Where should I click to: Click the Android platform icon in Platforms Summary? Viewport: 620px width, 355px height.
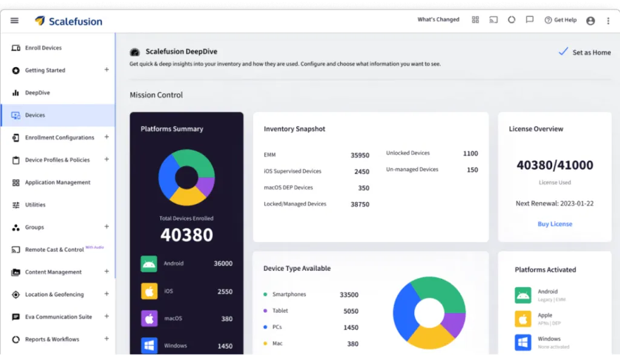149,264
